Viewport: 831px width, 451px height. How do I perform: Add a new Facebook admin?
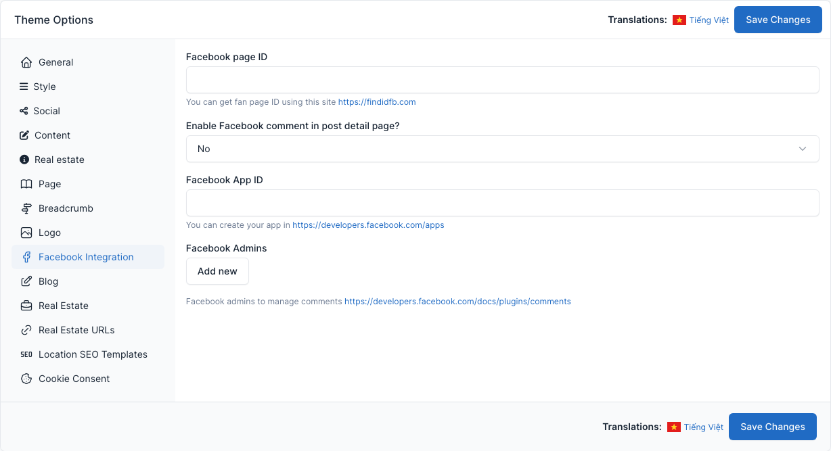pyautogui.click(x=217, y=271)
